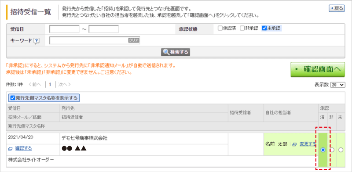Click the 受信日 end date field
Viewport: 352px width, 172px height.
click(x=103, y=29)
